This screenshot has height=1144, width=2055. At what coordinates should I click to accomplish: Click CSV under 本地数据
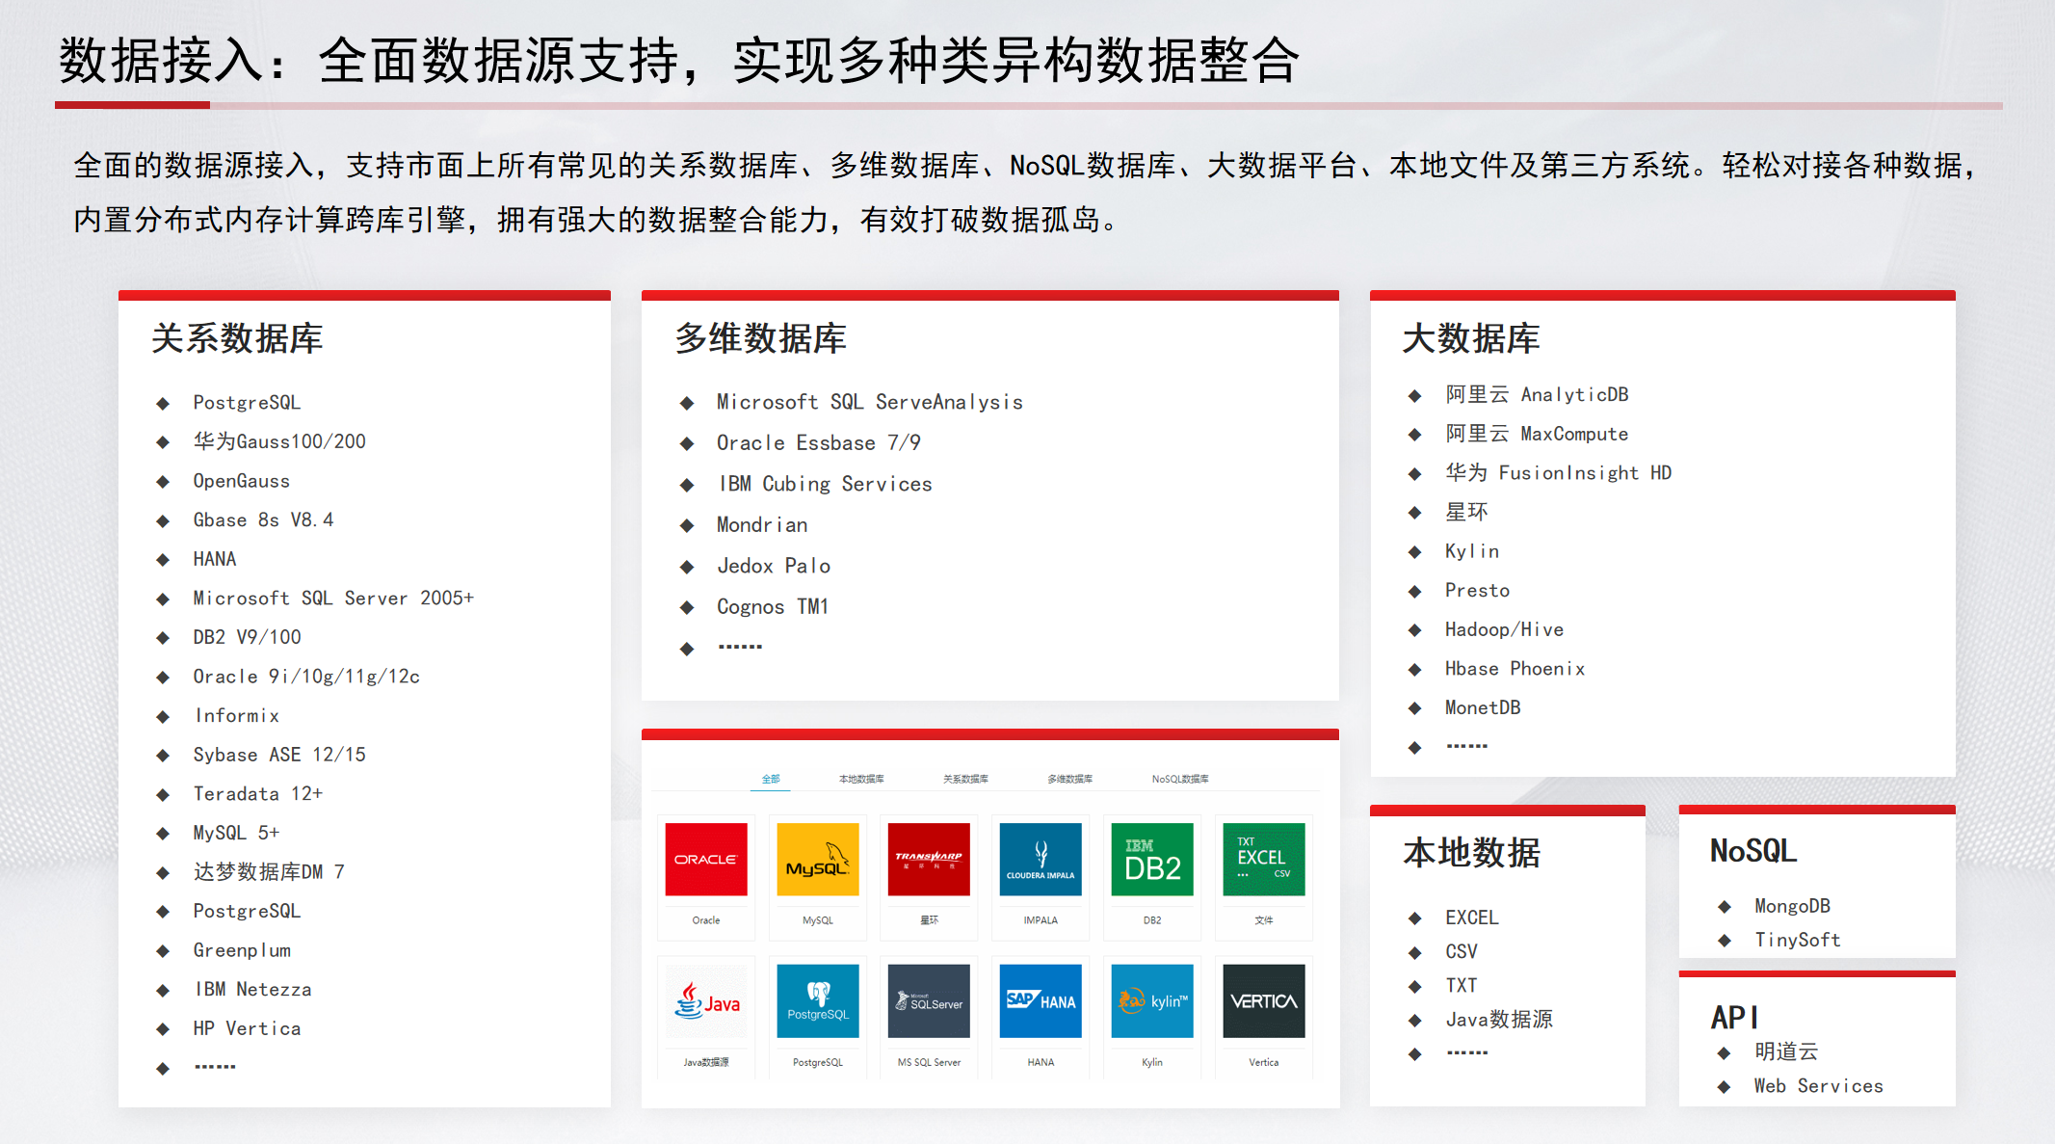(x=1462, y=951)
